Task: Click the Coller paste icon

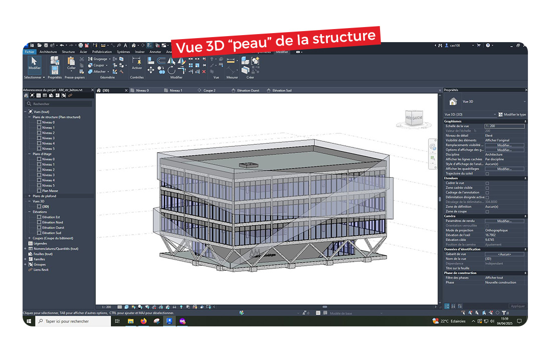Action: tap(71, 63)
